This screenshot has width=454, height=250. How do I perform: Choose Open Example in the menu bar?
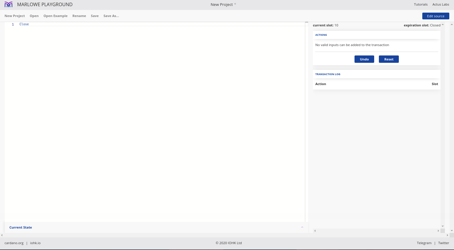pyautogui.click(x=55, y=16)
